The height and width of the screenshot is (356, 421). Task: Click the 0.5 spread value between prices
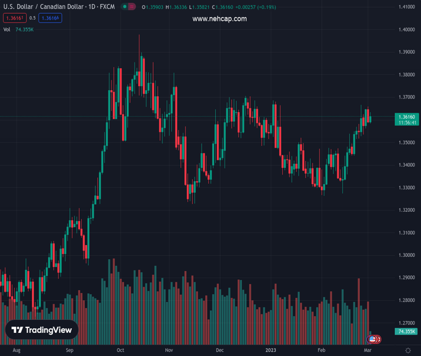tap(33, 18)
